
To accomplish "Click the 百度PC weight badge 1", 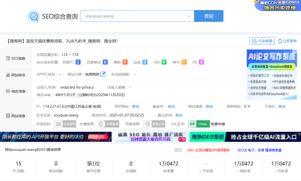I will (x=78, y=62).
